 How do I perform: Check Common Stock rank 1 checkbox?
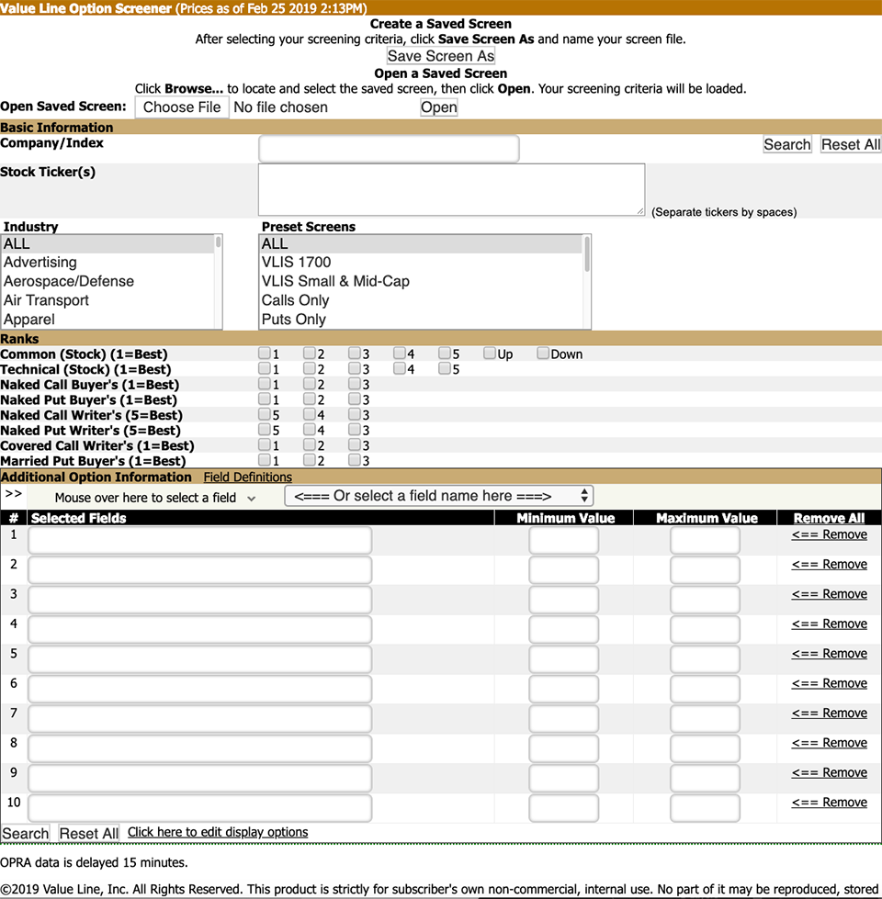pos(265,354)
